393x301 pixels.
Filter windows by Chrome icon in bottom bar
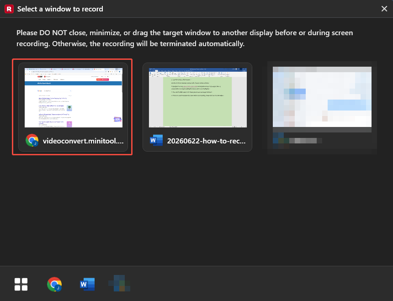click(54, 284)
